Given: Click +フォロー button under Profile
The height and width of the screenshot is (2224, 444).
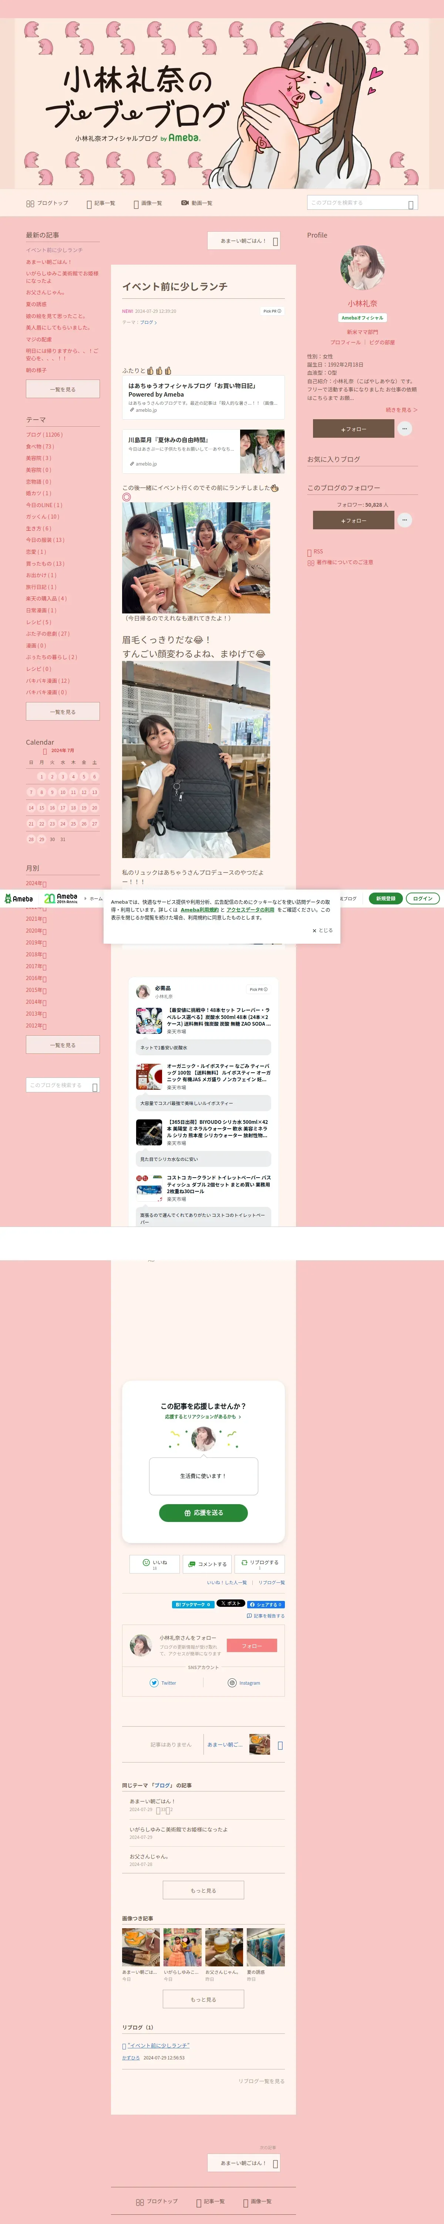Looking at the screenshot, I should 353,428.
